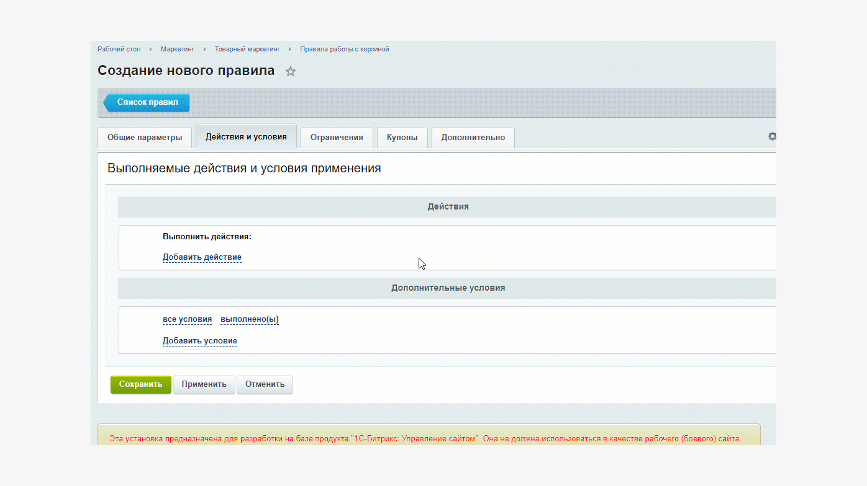Open tab settings via the gear icon

(x=772, y=136)
